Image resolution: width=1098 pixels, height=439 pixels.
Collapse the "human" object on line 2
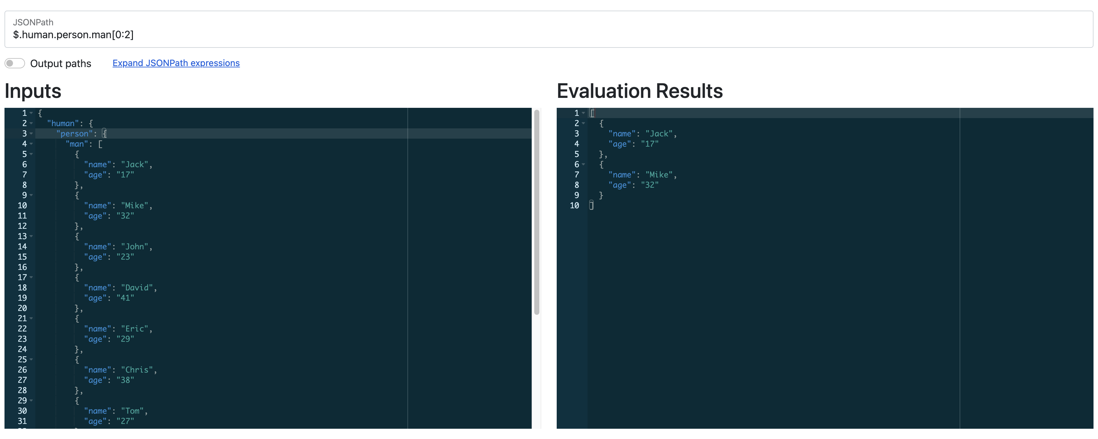(31, 123)
